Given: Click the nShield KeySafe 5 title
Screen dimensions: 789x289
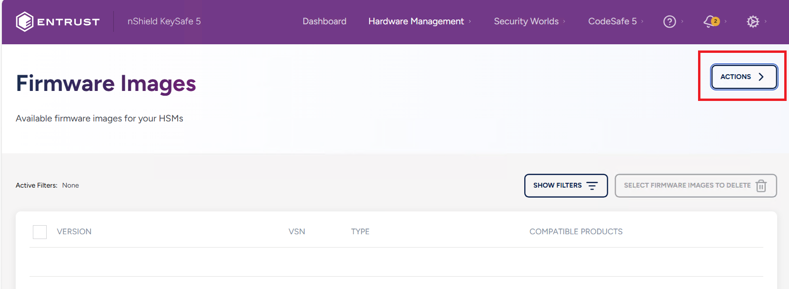Looking at the screenshot, I should pyautogui.click(x=164, y=21).
